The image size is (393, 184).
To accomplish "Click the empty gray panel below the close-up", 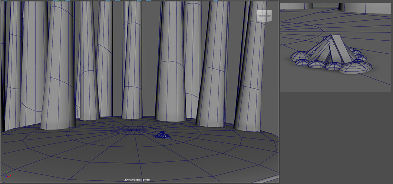I will [x=336, y=137].
